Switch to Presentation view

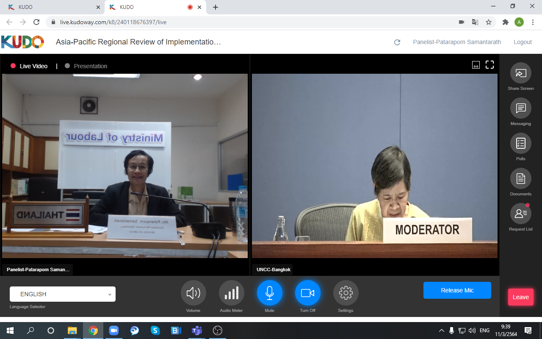pyautogui.click(x=90, y=66)
